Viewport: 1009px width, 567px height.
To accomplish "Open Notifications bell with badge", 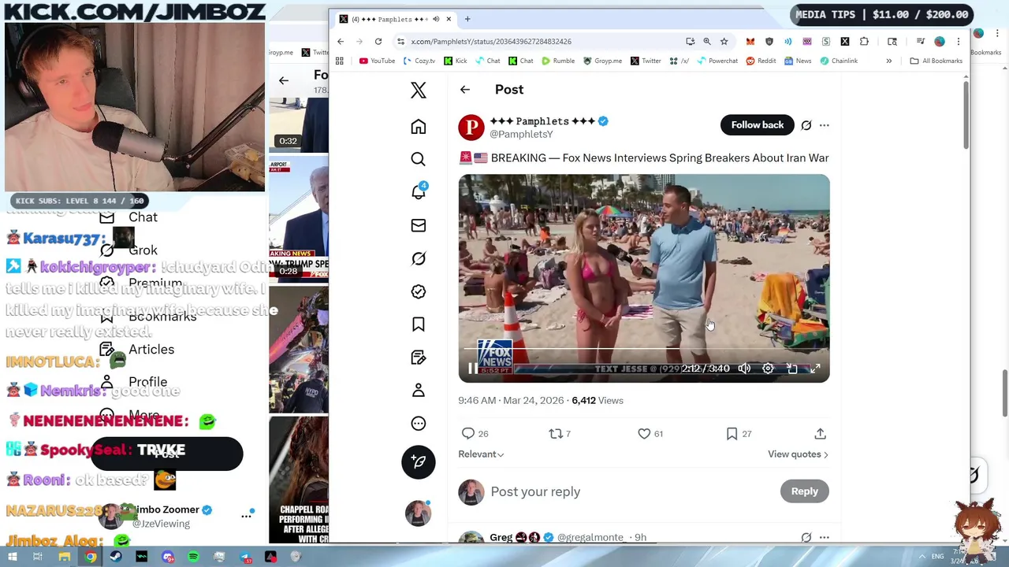I will [419, 192].
